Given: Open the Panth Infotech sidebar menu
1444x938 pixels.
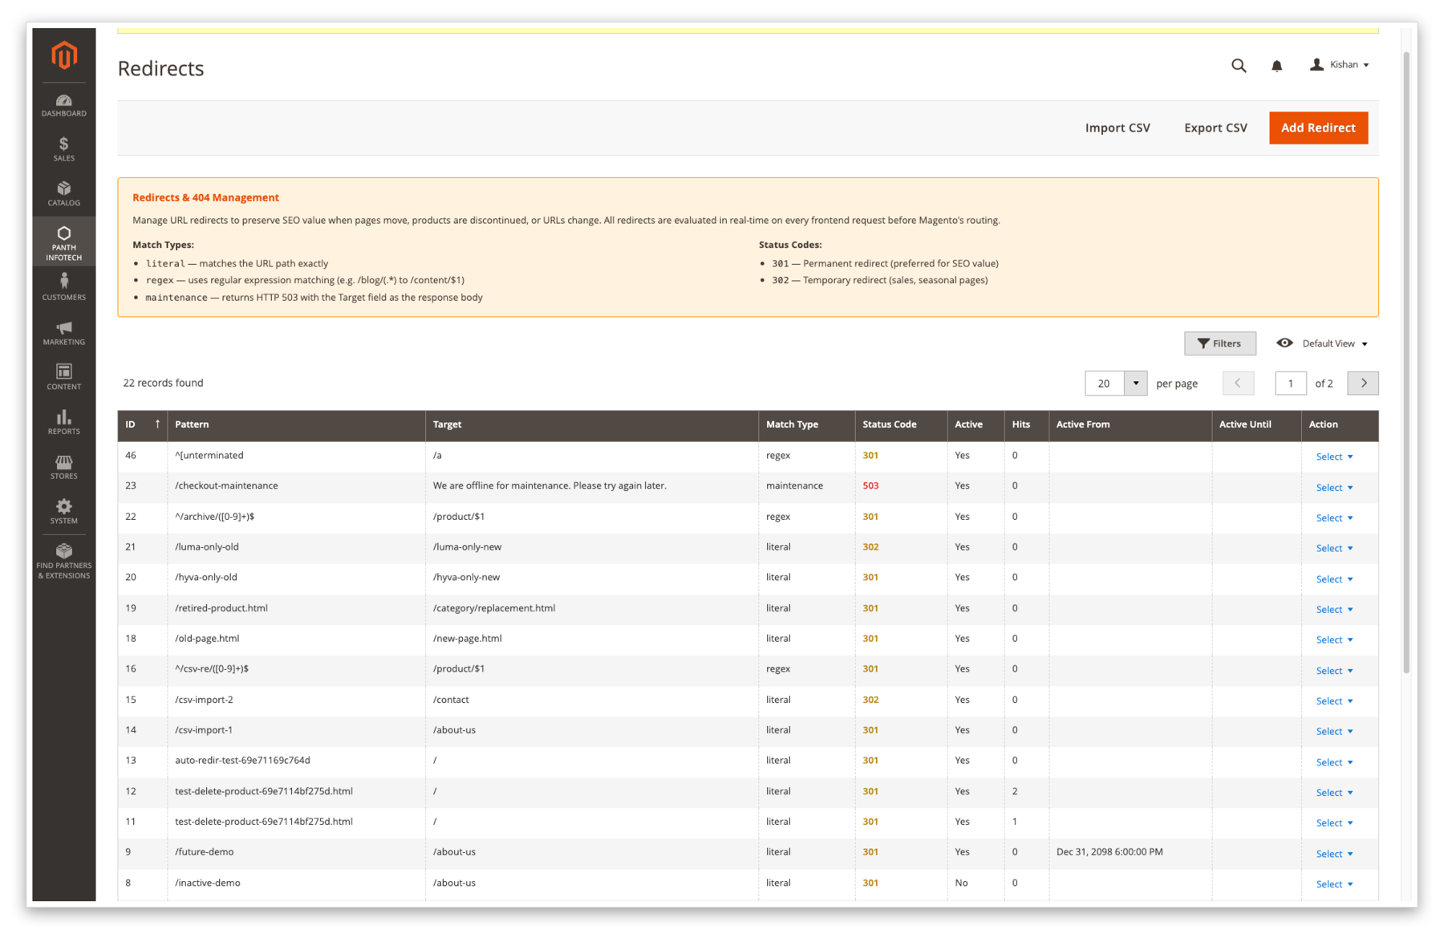Looking at the screenshot, I should pyautogui.click(x=63, y=241).
